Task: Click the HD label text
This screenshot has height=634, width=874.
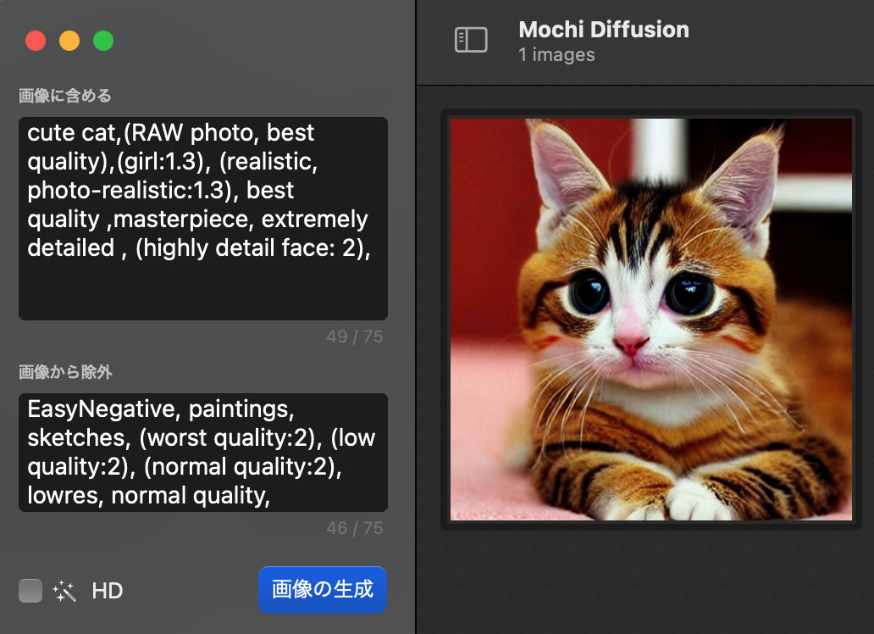Action: click(108, 591)
